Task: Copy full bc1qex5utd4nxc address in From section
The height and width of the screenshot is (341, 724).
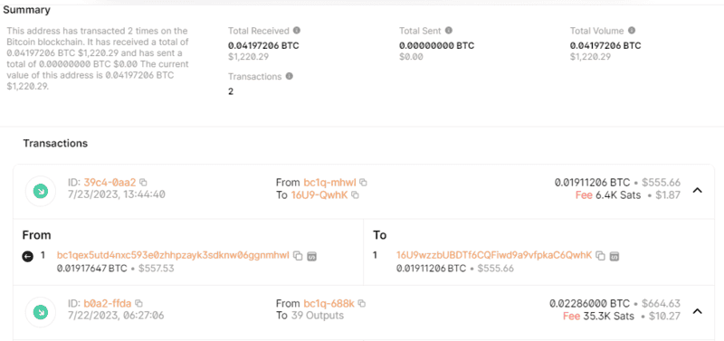Action: pyautogui.click(x=299, y=256)
